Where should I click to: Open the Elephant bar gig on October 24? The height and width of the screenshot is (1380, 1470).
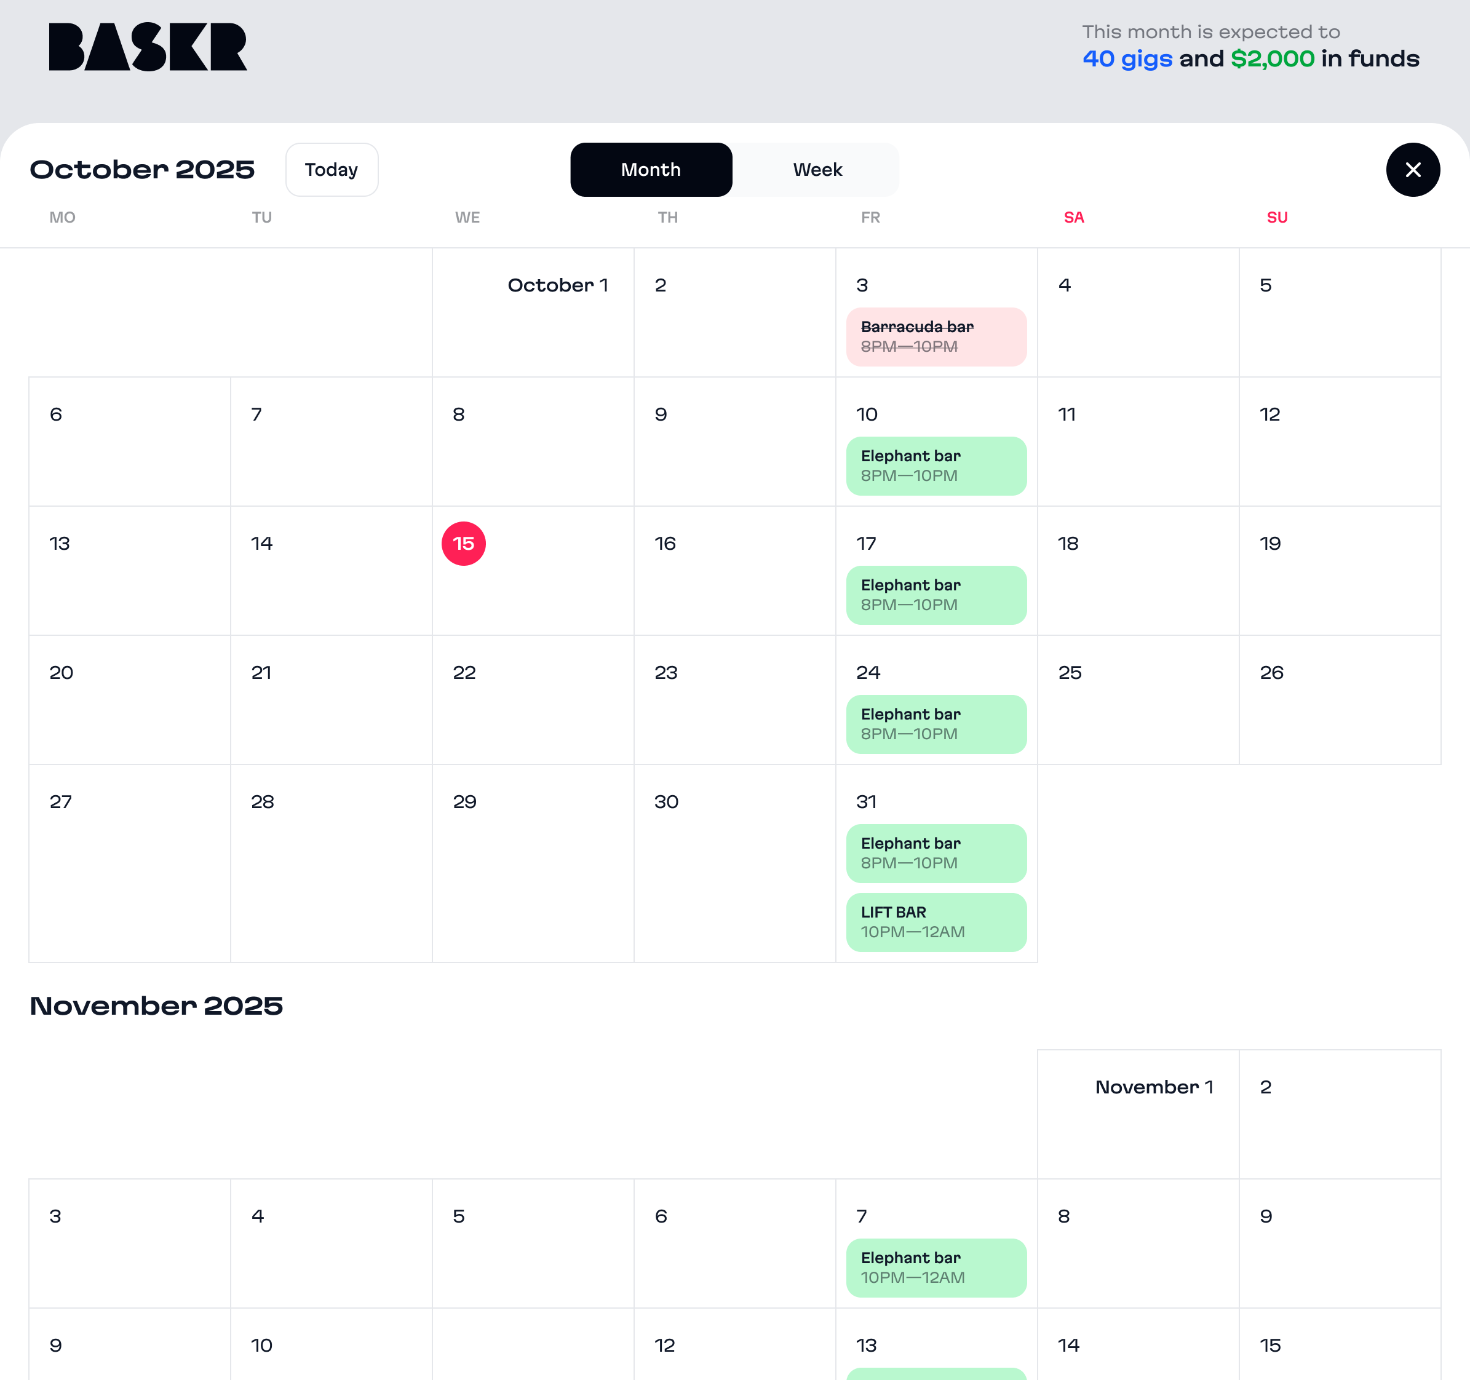(936, 724)
